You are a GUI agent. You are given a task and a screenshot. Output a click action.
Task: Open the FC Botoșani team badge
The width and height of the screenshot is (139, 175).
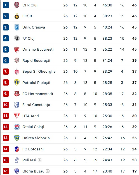tap(17, 149)
